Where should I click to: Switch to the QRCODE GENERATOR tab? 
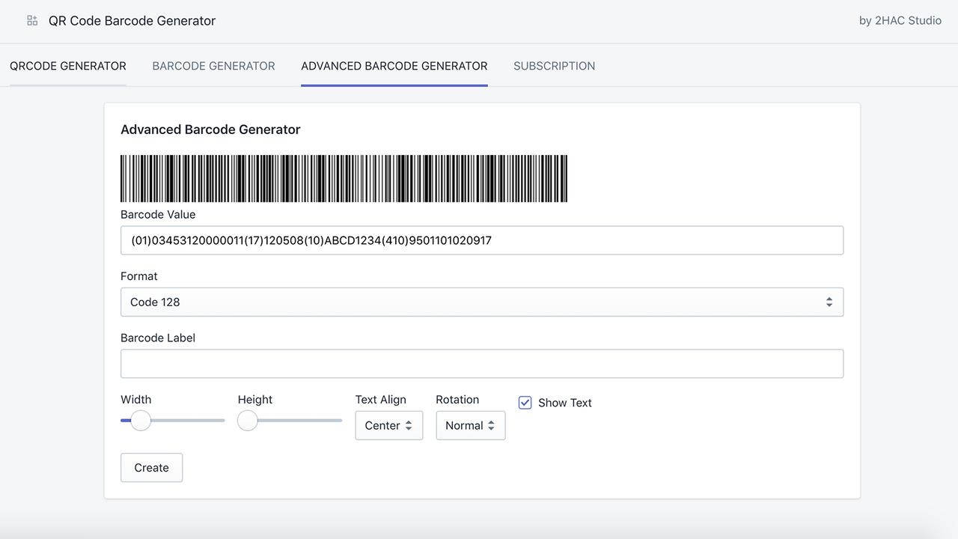(x=68, y=66)
